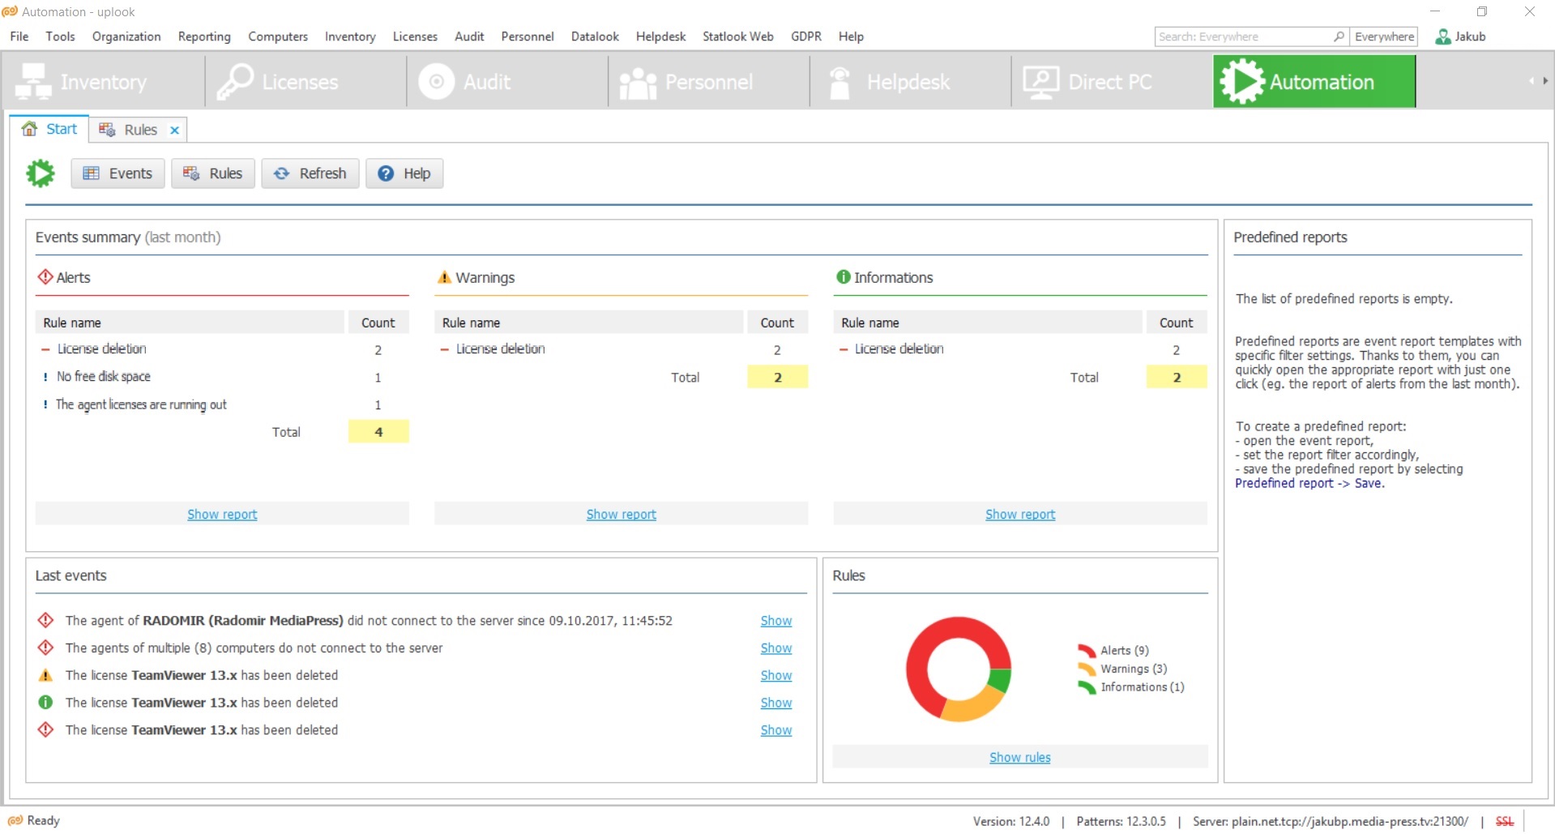Open the File menu
Image resolution: width=1555 pixels, height=834 pixels.
[x=19, y=36]
